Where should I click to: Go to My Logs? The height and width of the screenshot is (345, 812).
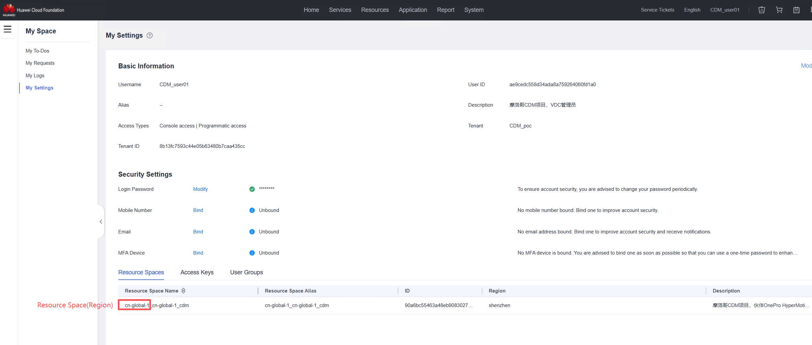pos(35,76)
